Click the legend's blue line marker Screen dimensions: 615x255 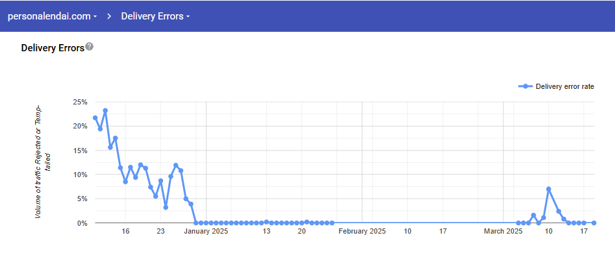[525, 86]
